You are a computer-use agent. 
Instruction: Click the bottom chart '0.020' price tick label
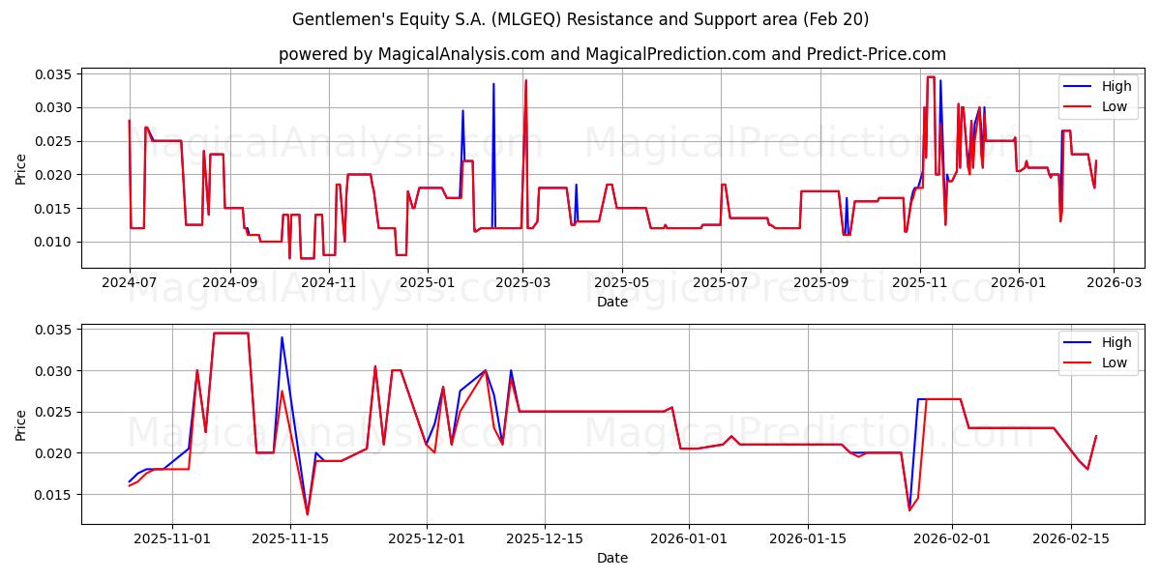(x=55, y=453)
